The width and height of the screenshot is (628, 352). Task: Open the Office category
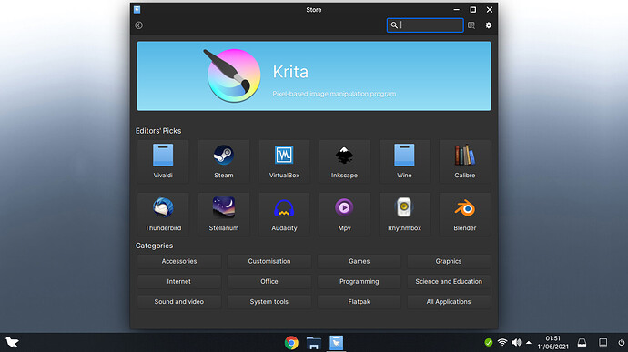coord(269,282)
